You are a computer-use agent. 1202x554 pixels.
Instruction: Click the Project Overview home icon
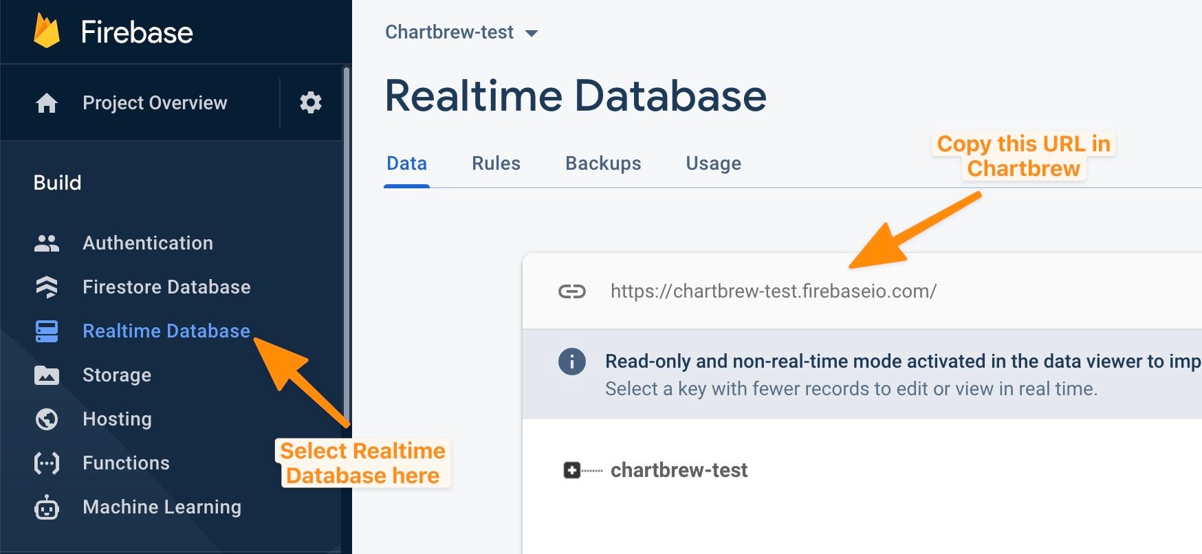(47, 103)
